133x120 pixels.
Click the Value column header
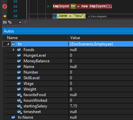pos(101,38)
